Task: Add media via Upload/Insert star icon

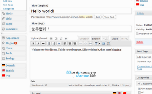Action: pyautogui.click(x=66, y=39)
